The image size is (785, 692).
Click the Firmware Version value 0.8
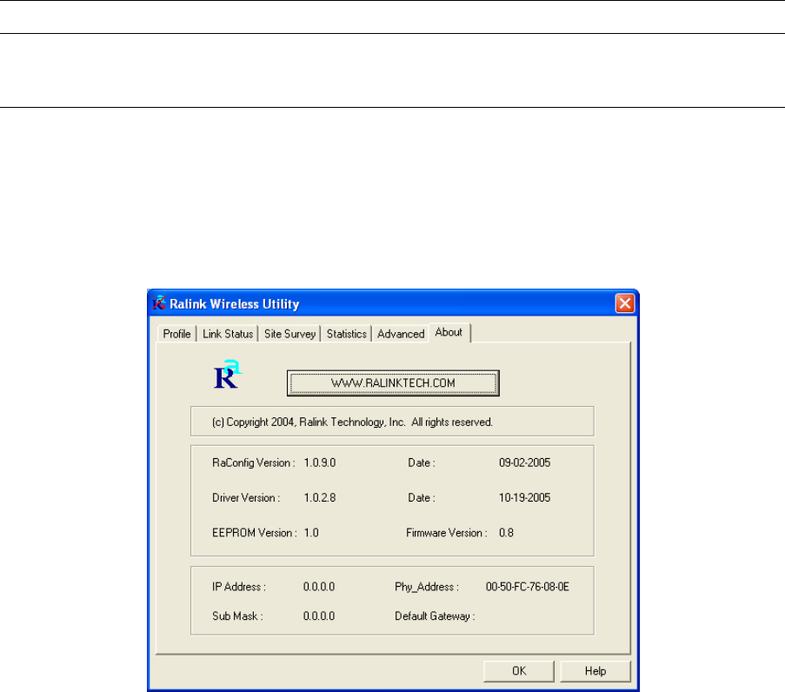[506, 533]
